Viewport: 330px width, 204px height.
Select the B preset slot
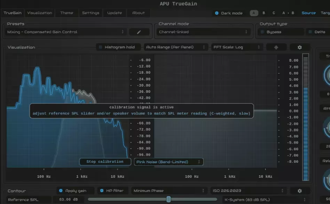click(x=264, y=13)
